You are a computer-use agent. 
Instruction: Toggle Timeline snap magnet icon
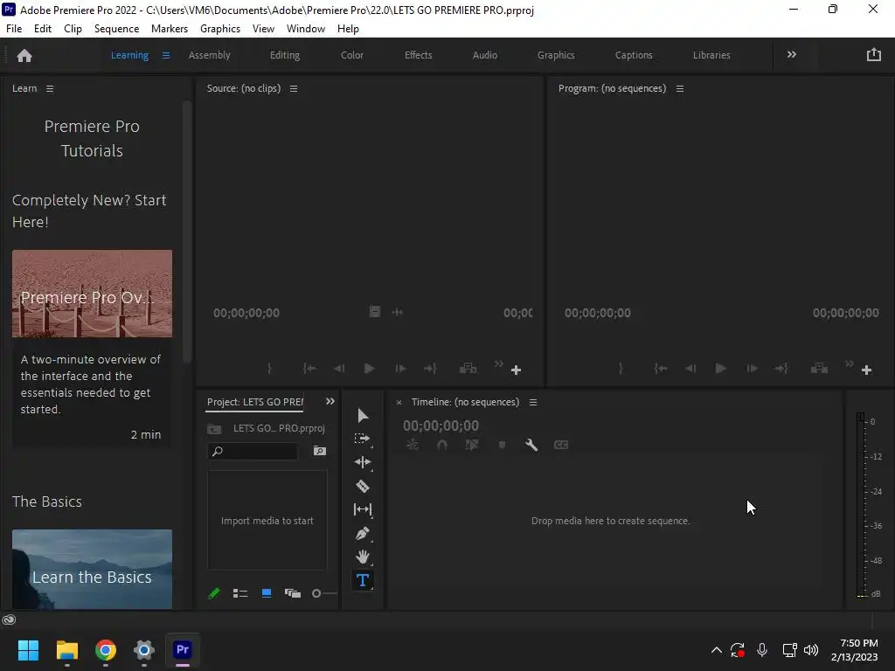pos(442,445)
